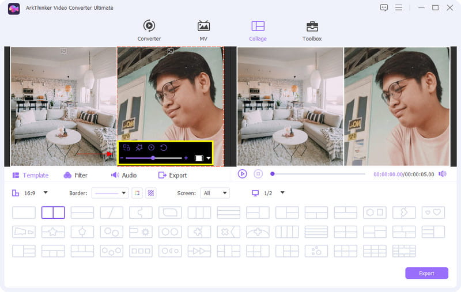Click the left collage cell living room image
Screen dimensions: 461x292
[x=63, y=107]
